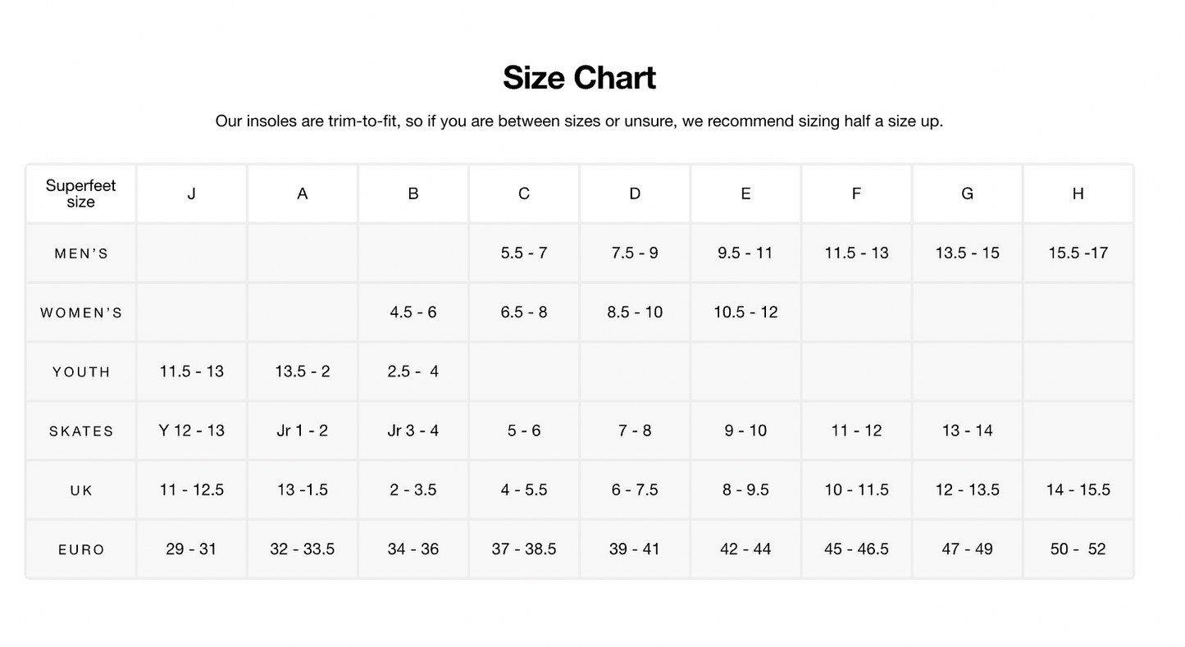Select the MEN'S row label
Viewport: 1185px width, 647px height.
(x=80, y=253)
